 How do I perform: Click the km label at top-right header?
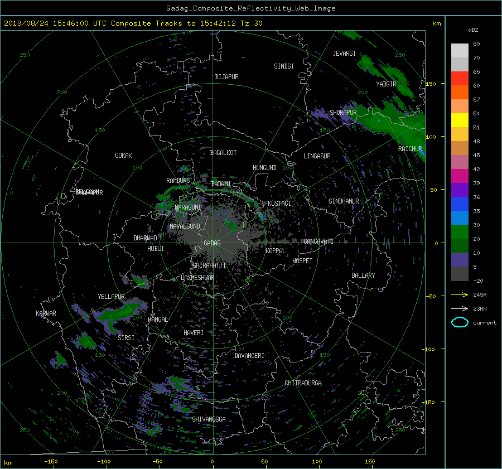point(436,23)
